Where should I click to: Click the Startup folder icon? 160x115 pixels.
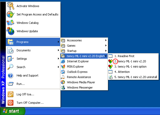click(63, 51)
